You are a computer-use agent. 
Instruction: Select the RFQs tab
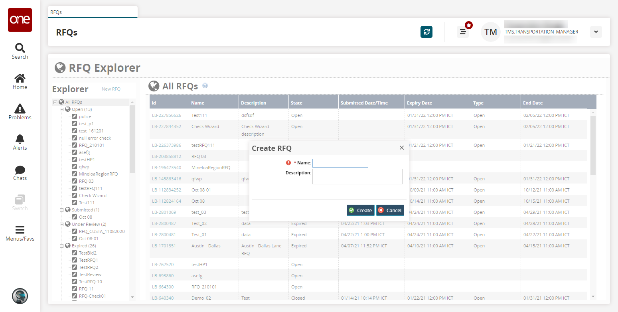pos(56,12)
